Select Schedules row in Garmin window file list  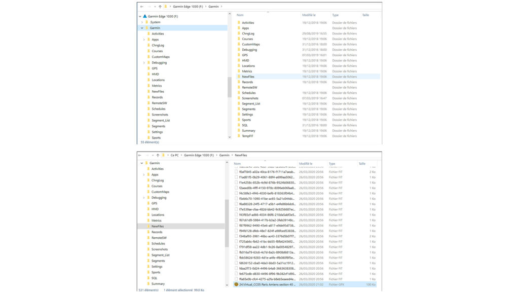click(308, 93)
